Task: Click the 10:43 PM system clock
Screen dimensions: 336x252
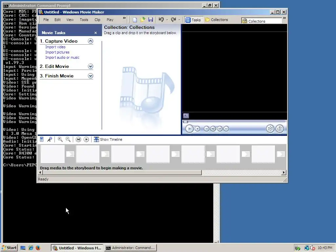Action: click(x=325, y=248)
